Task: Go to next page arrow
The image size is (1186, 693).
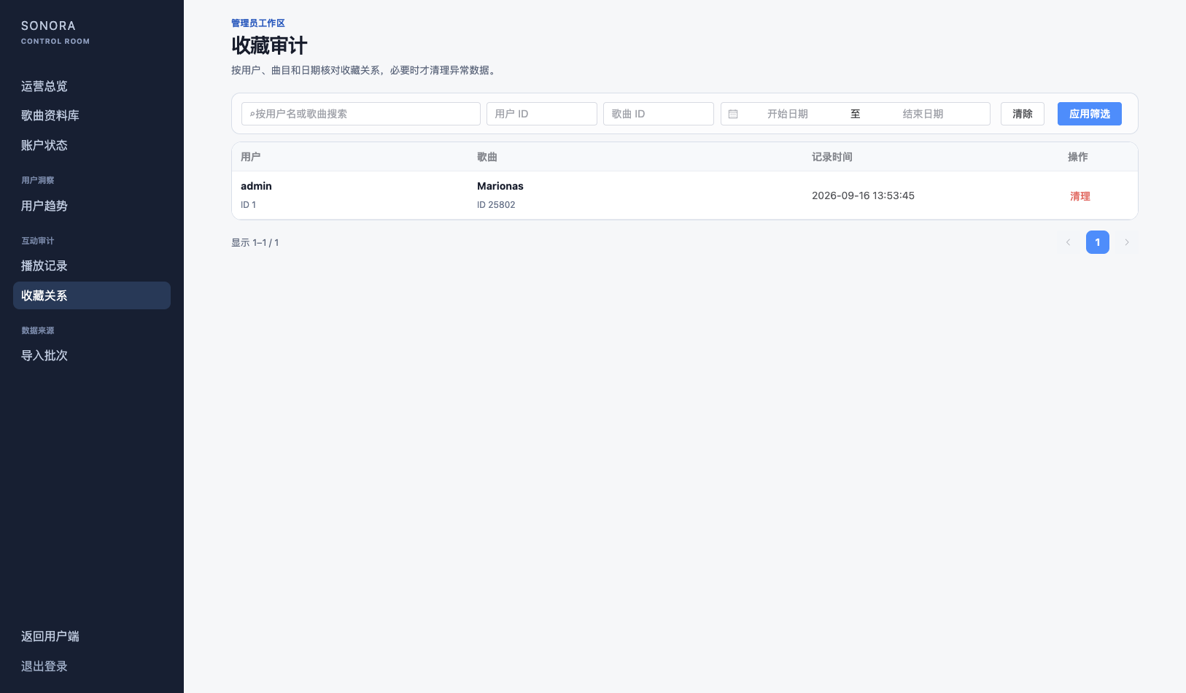Action: point(1127,242)
